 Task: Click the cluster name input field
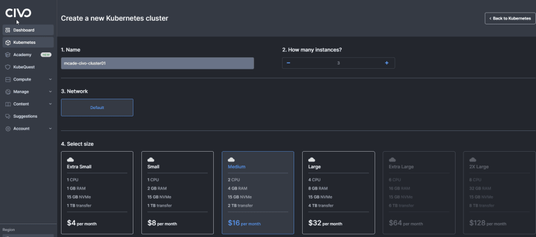157,63
